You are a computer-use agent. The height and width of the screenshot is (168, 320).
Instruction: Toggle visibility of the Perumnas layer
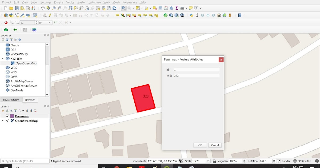(x=7, y=116)
